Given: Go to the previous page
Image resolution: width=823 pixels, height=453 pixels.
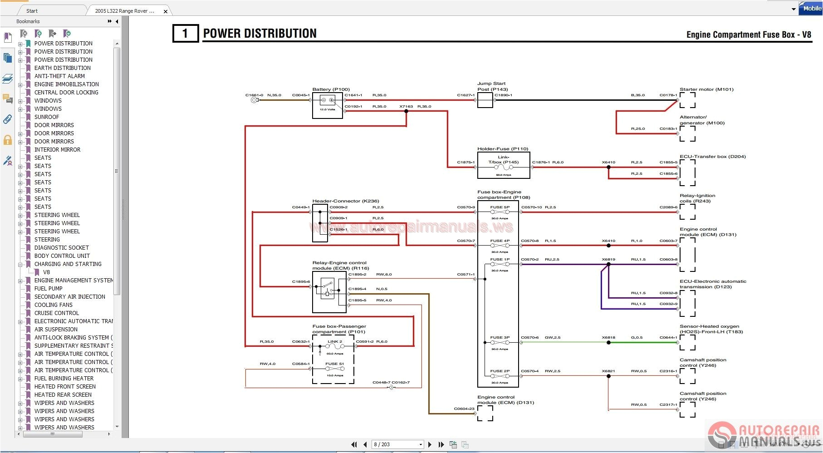Looking at the screenshot, I should pos(365,444).
